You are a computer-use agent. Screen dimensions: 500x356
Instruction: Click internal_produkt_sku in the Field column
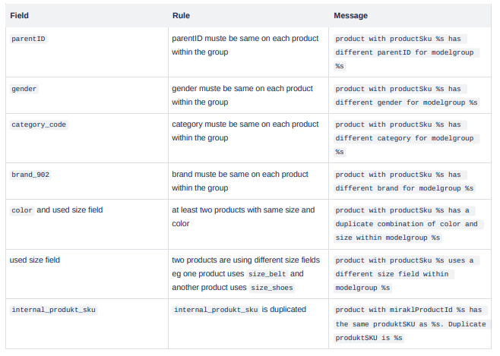53,310
